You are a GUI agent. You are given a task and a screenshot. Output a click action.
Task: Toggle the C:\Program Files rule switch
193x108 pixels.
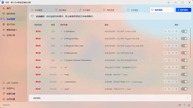(184, 39)
